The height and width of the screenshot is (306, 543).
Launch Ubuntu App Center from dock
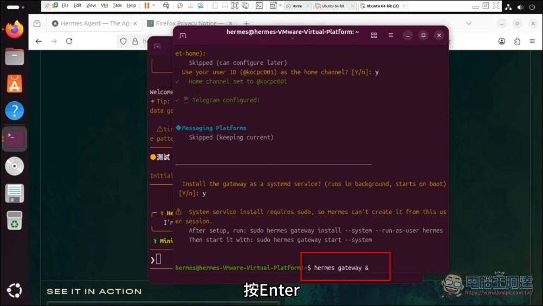coord(15,83)
